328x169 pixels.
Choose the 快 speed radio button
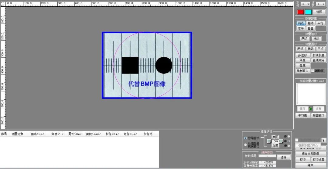point(289,137)
